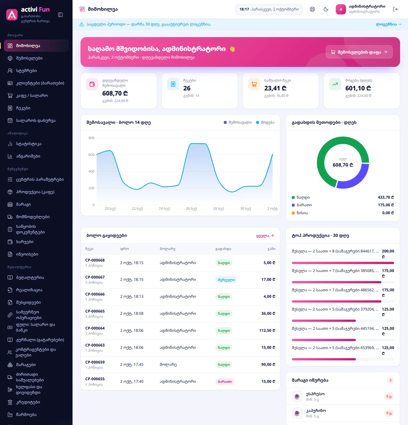Click the support lifebuoy icon in header
Image resolution: width=408 pixels, height=425 pixels.
coord(312,9)
